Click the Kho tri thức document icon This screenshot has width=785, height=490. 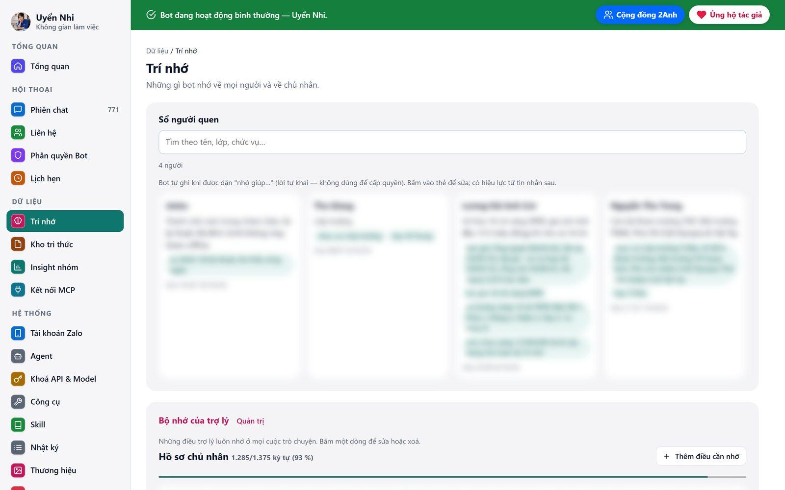tap(18, 244)
